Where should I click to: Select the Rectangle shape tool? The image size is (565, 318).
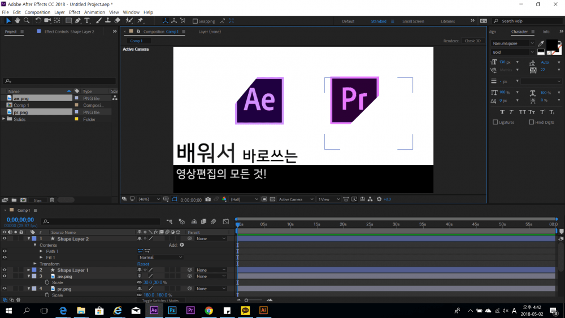[68, 21]
